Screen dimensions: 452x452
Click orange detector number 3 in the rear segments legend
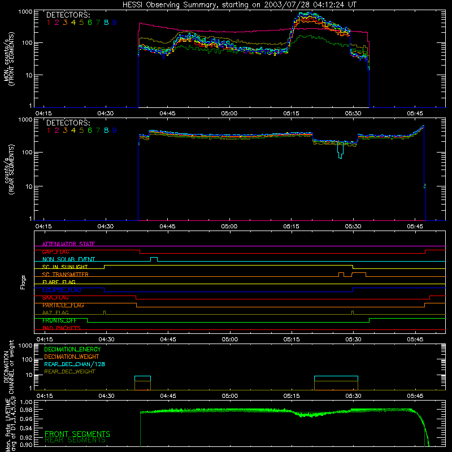point(65,131)
